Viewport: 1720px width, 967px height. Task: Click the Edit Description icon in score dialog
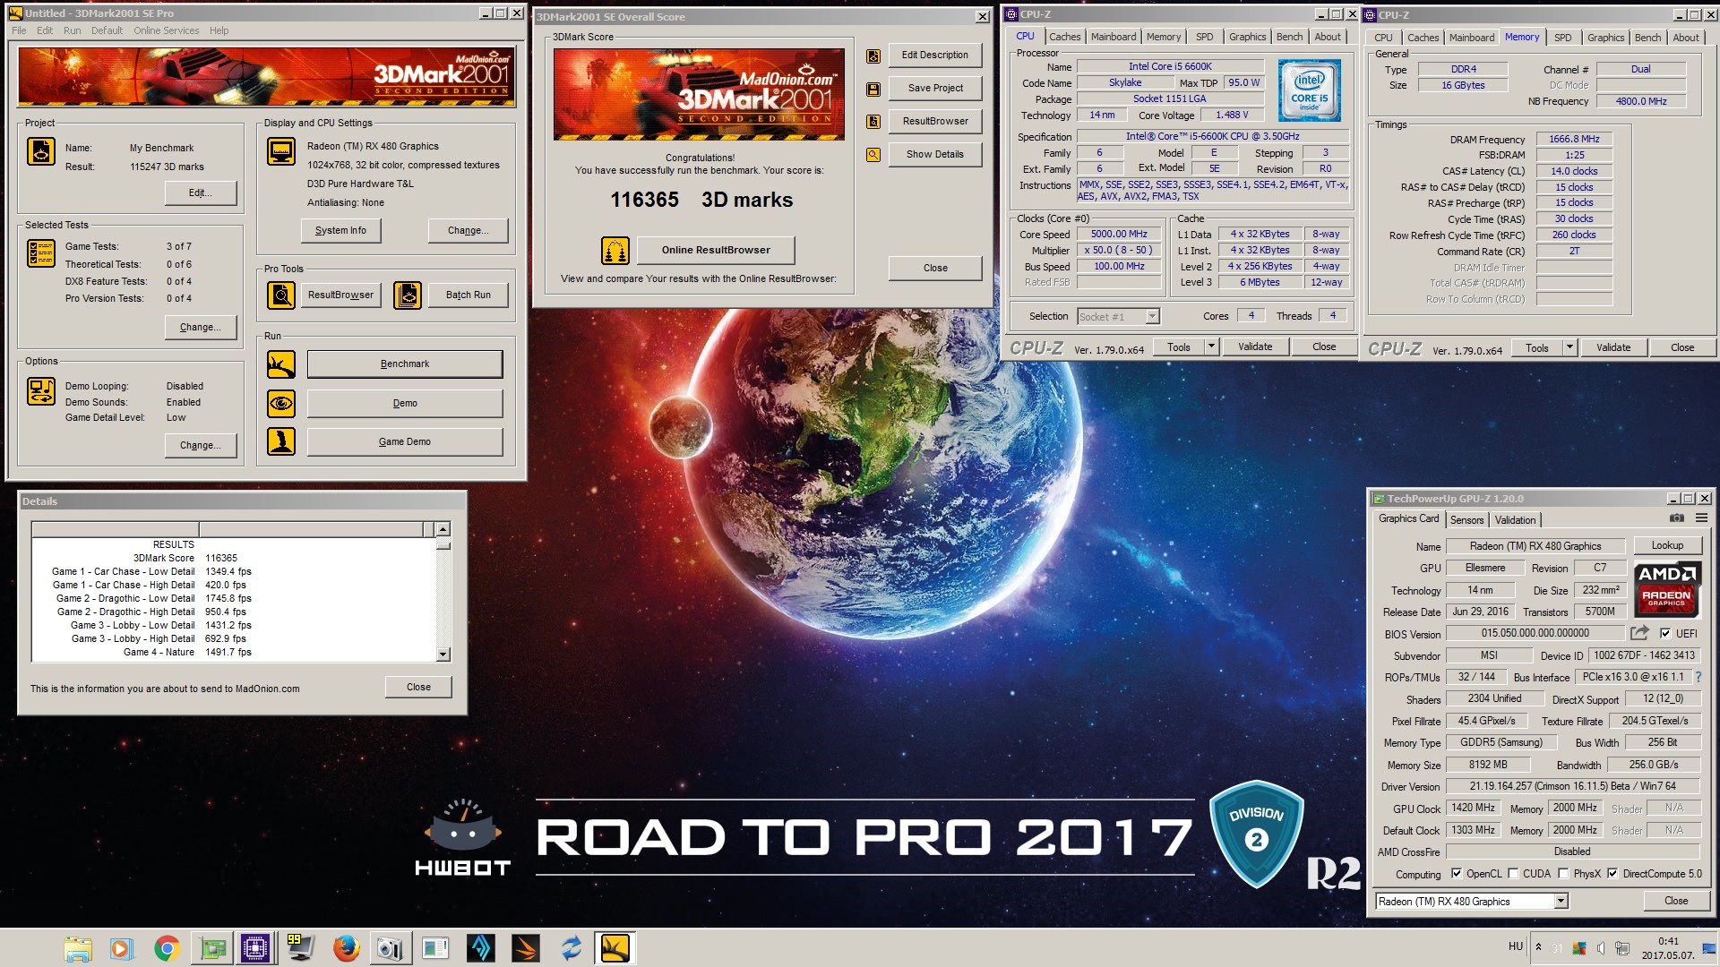[873, 56]
